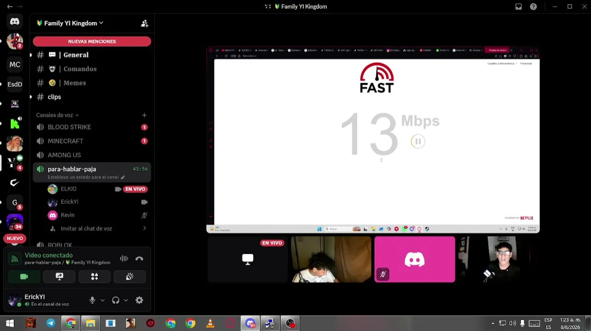
Task: Open the EsdD server
Action: (15, 85)
